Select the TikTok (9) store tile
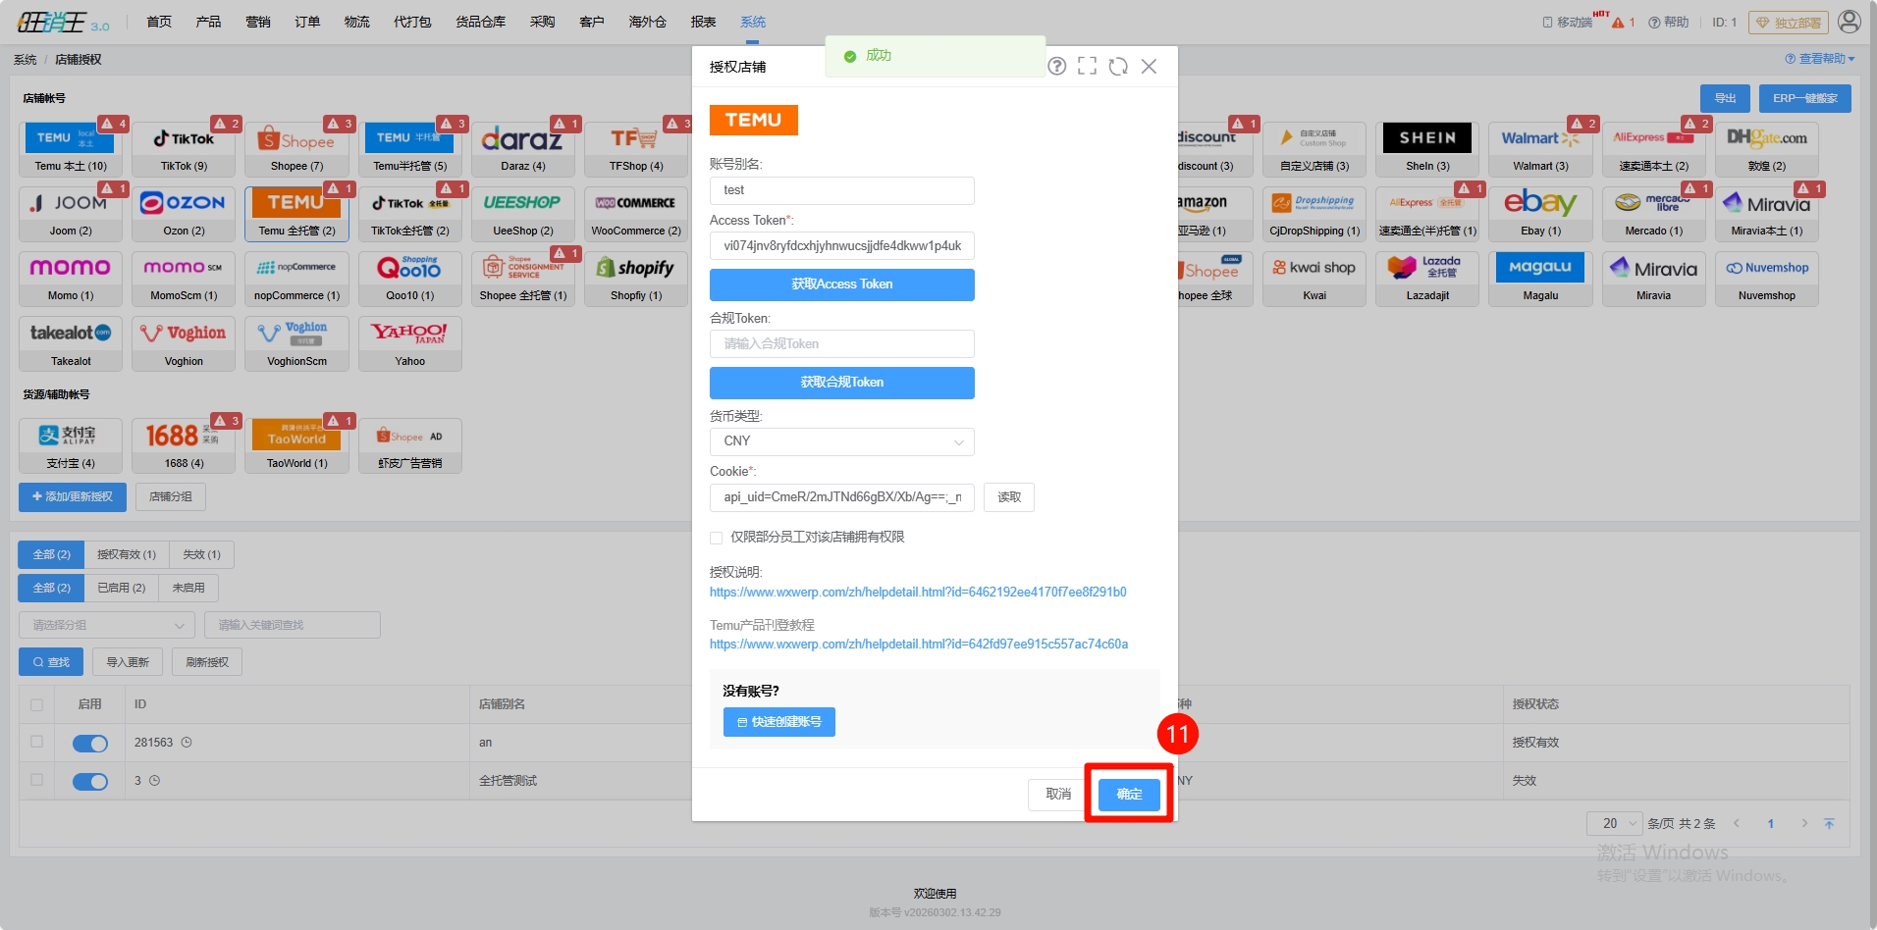 tap(185, 149)
